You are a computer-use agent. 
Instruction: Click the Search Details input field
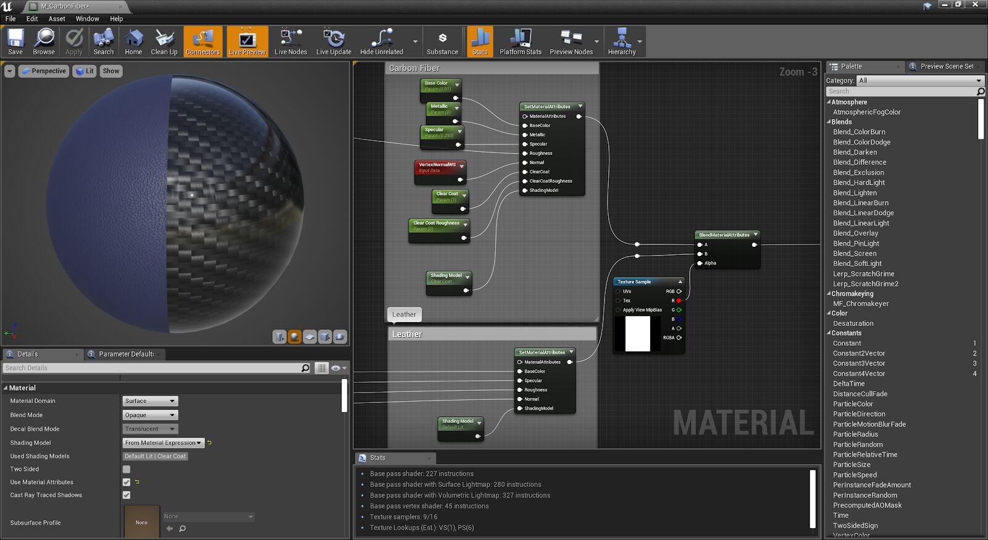tap(151, 368)
